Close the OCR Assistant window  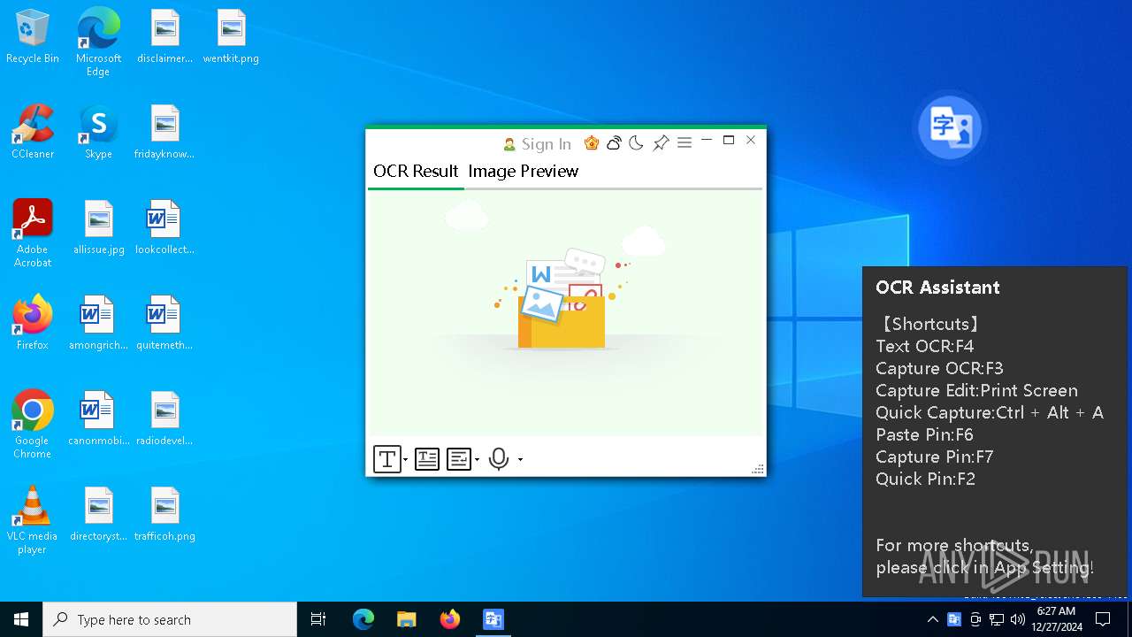click(x=751, y=141)
